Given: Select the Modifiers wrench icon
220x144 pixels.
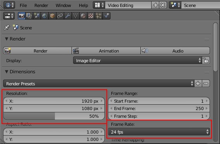Looking at the screenshot, I should (68, 16).
